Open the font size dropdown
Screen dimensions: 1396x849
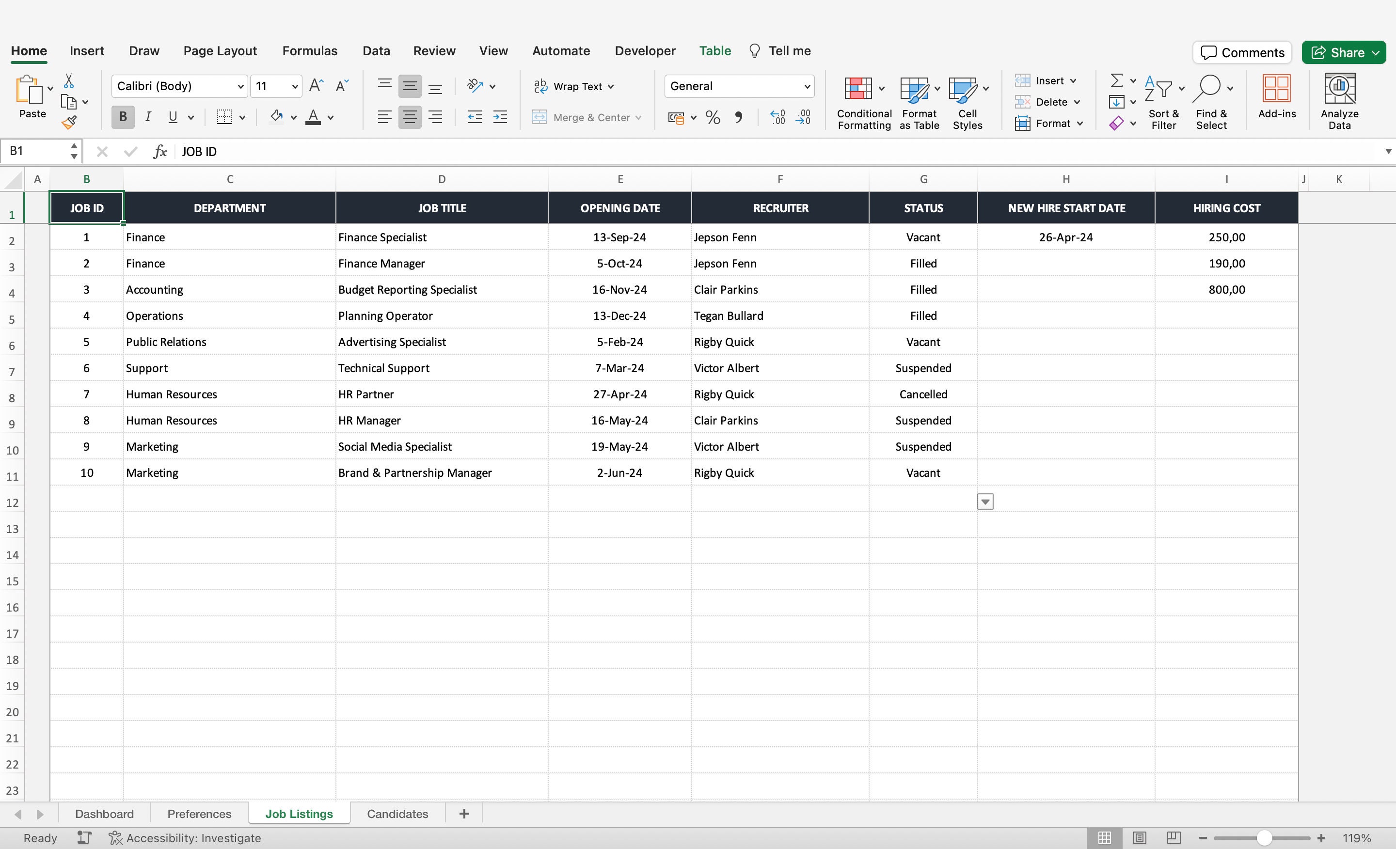tap(293, 86)
